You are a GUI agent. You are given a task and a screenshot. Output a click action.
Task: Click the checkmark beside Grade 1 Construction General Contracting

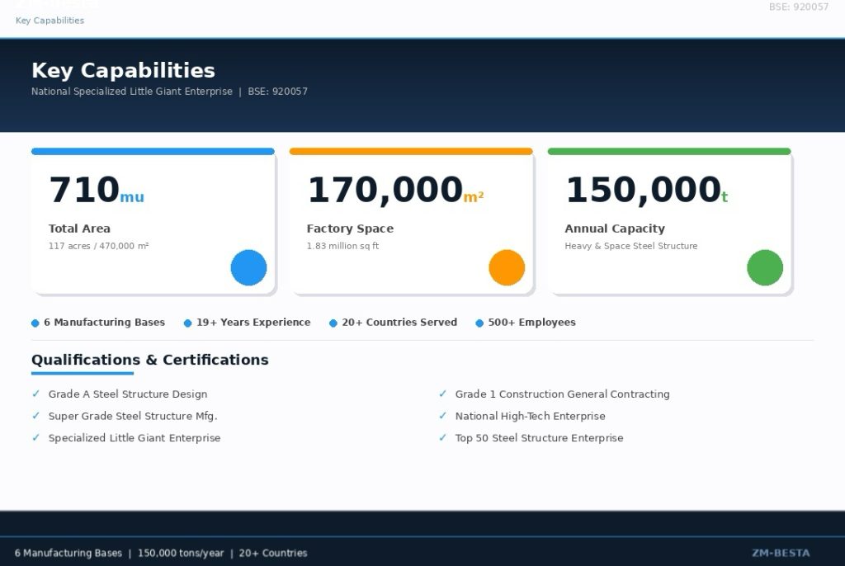click(x=443, y=394)
